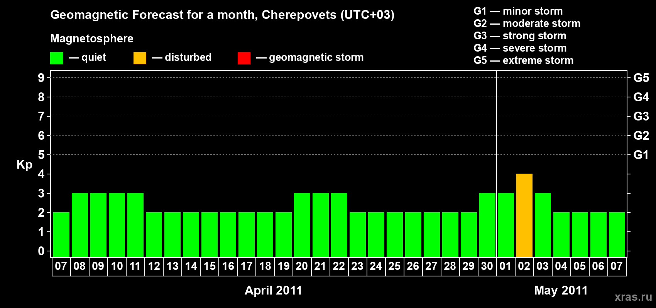Click the red geomagnetic storm legend swatch
The image size is (656, 308).
pos(244,58)
